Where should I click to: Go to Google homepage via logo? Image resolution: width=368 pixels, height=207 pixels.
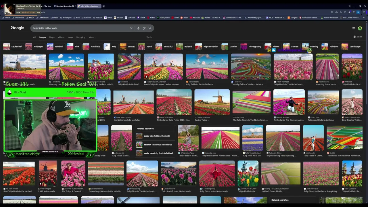(17, 28)
